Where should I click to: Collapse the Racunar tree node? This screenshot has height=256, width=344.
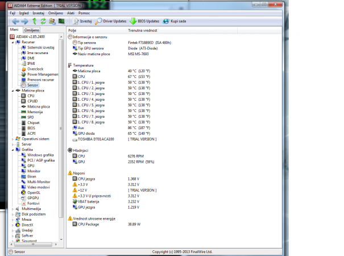point(13,42)
